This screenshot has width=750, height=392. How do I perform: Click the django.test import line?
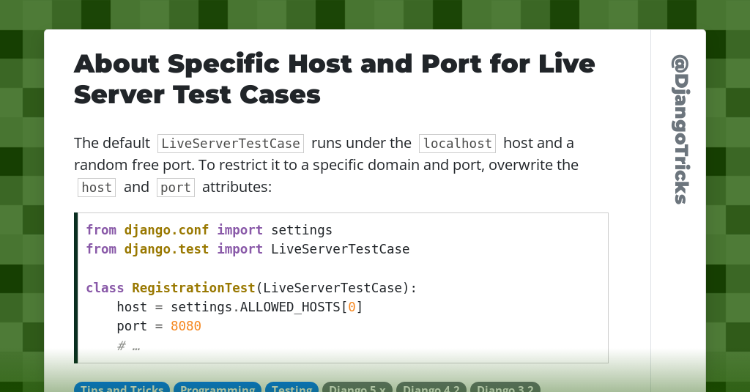coord(247,249)
